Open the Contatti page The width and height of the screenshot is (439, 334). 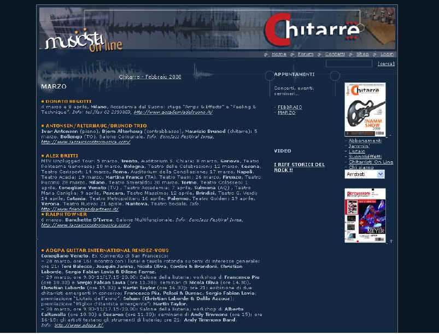335,54
